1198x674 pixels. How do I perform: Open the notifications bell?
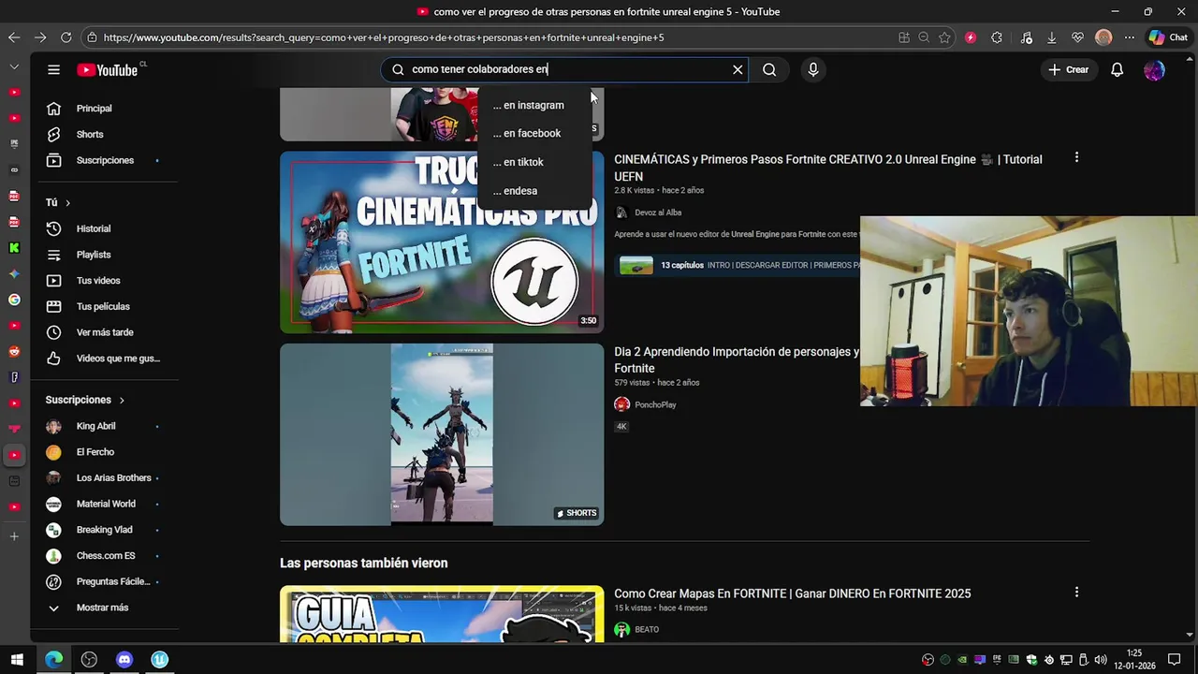pyautogui.click(x=1117, y=69)
